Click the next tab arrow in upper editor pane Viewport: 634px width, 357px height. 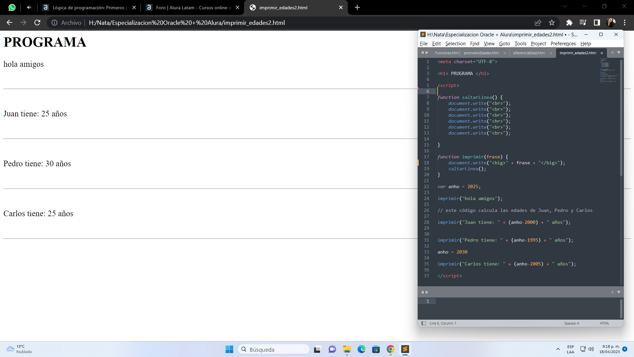(427, 53)
